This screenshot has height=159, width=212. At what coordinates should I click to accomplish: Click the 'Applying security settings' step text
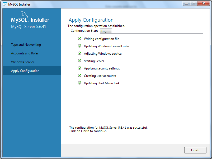102,68
